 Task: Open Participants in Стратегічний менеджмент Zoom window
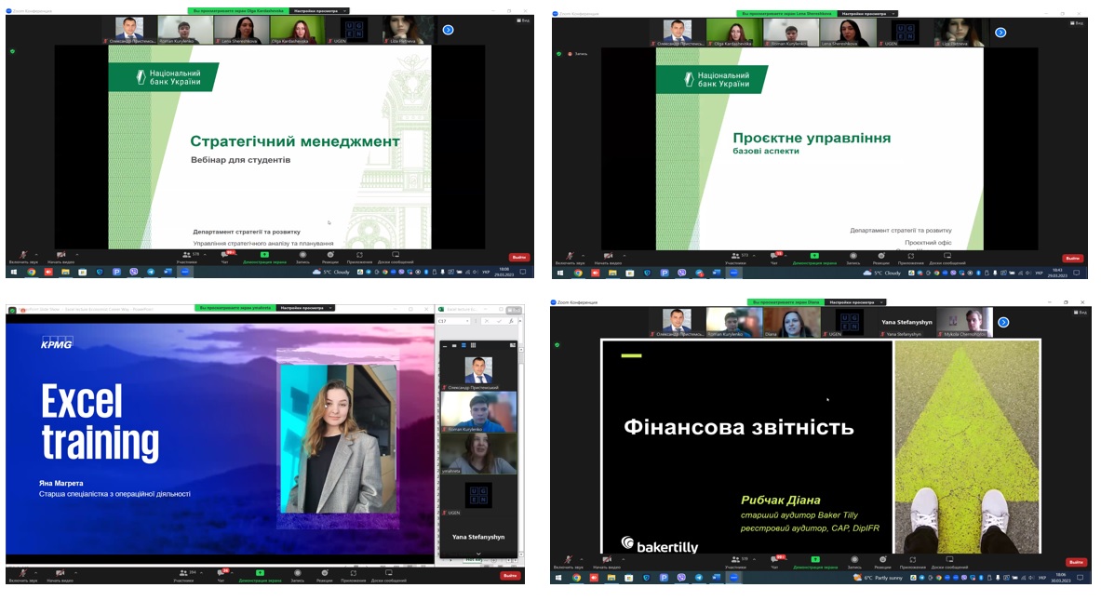tap(188, 257)
